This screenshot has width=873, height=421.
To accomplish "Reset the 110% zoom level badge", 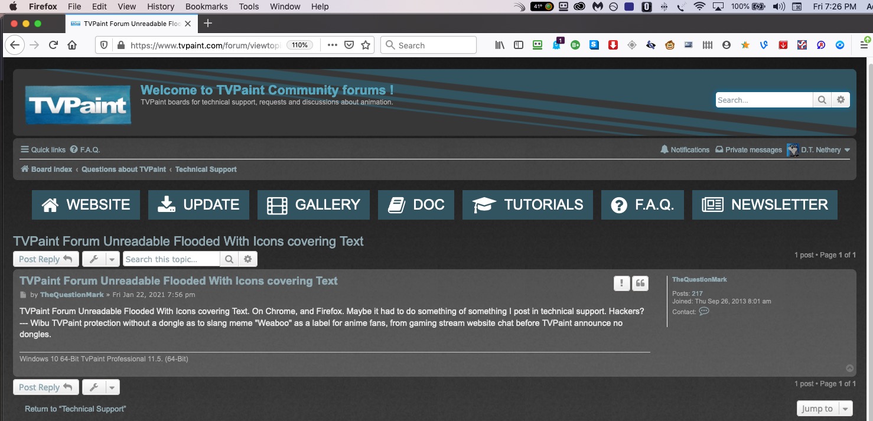I will tap(300, 45).
